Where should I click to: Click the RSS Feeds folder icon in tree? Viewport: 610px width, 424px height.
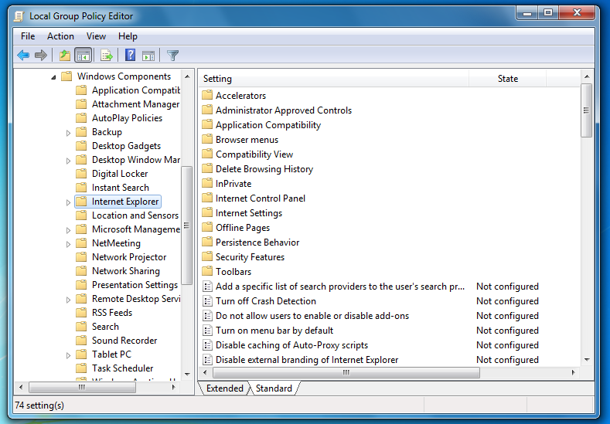pos(81,313)
